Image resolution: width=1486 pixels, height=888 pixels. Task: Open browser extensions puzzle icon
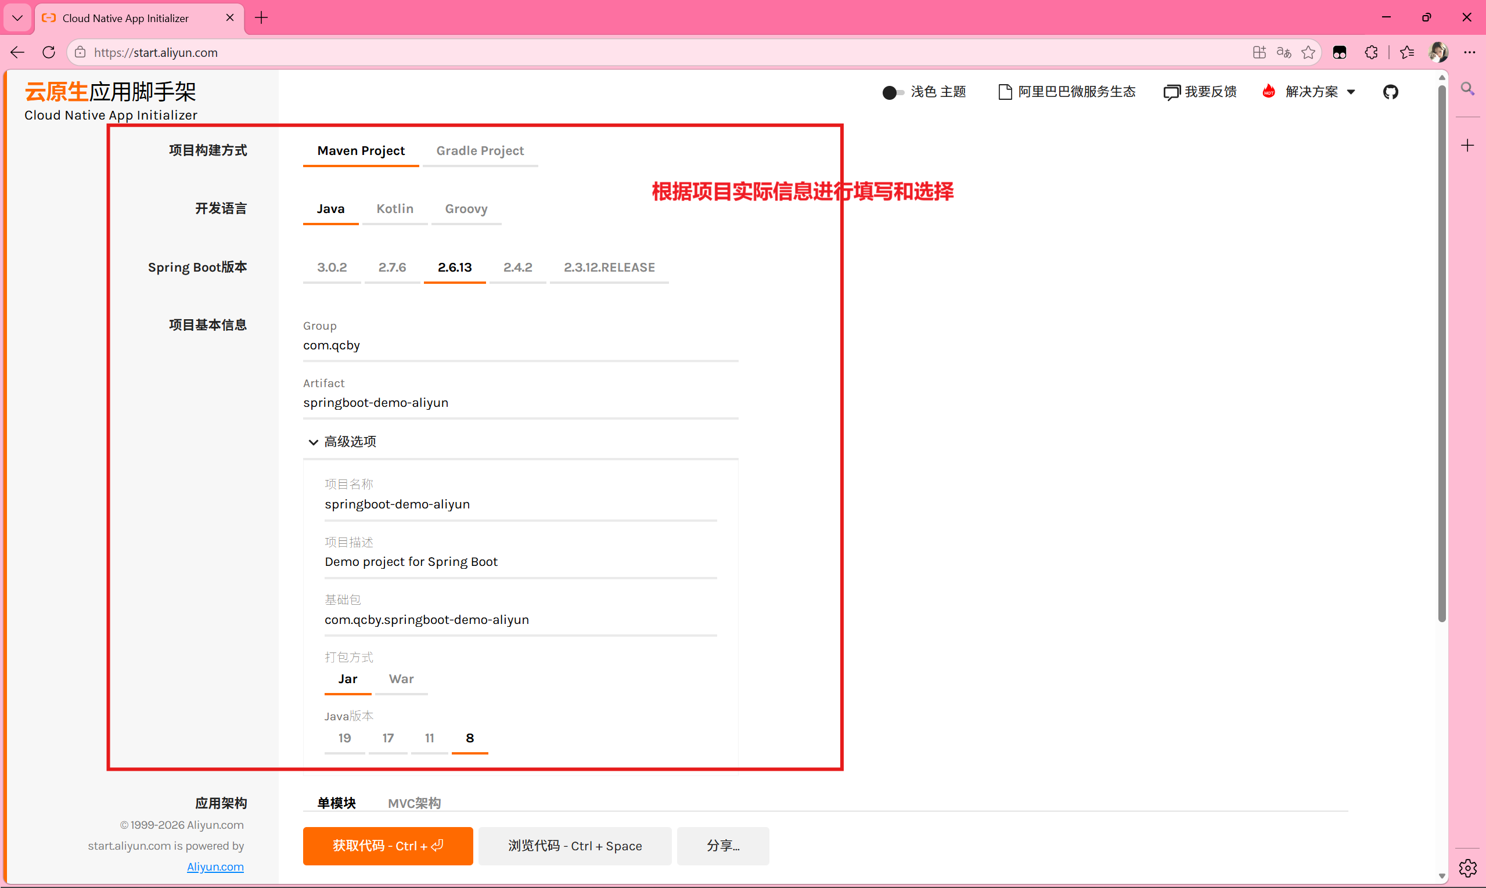1372,53
